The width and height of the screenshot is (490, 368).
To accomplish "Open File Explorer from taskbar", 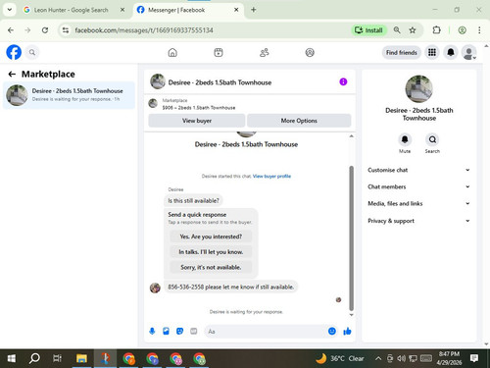I will click(81, 358).
